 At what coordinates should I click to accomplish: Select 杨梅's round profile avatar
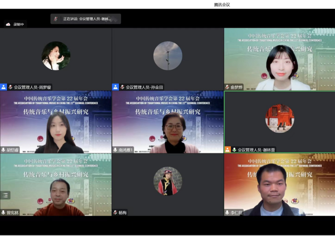tap(168, 181)
